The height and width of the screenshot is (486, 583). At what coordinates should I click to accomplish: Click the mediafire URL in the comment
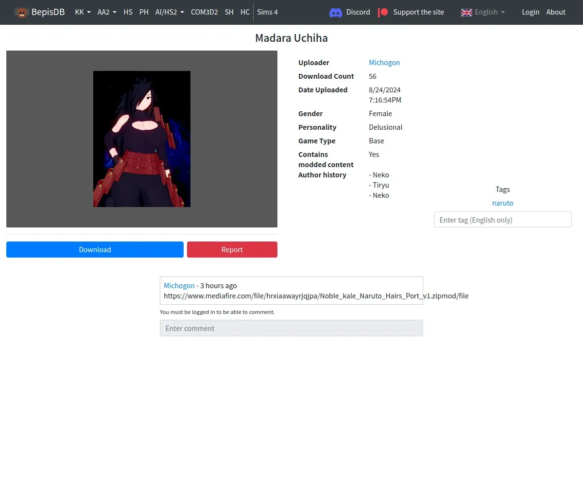point(316,296)
